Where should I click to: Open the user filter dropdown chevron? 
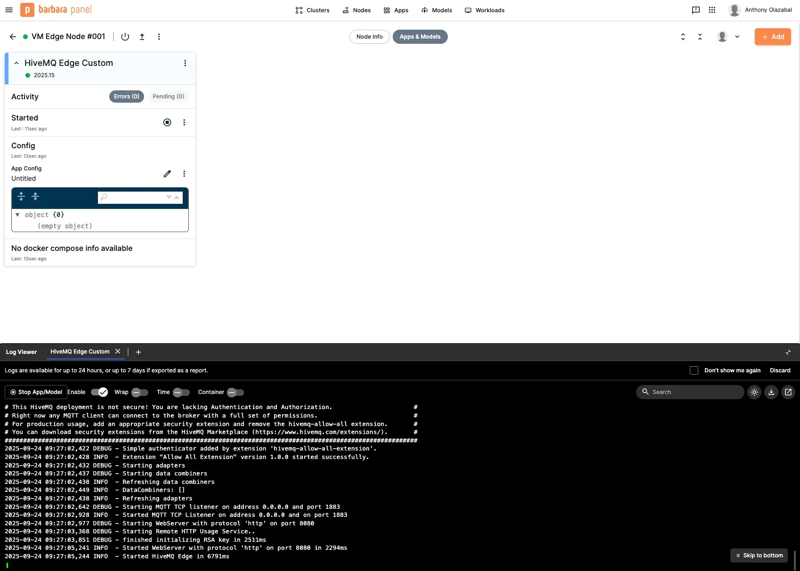point(737,37)
